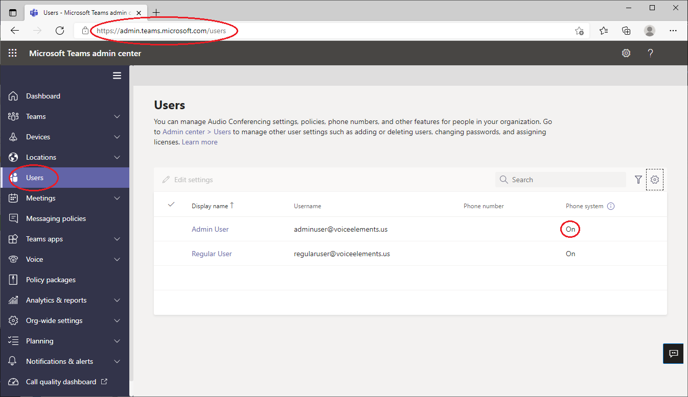Click the Microsoft Teams admin center title

pyautogui.click(x=85, y=53)
